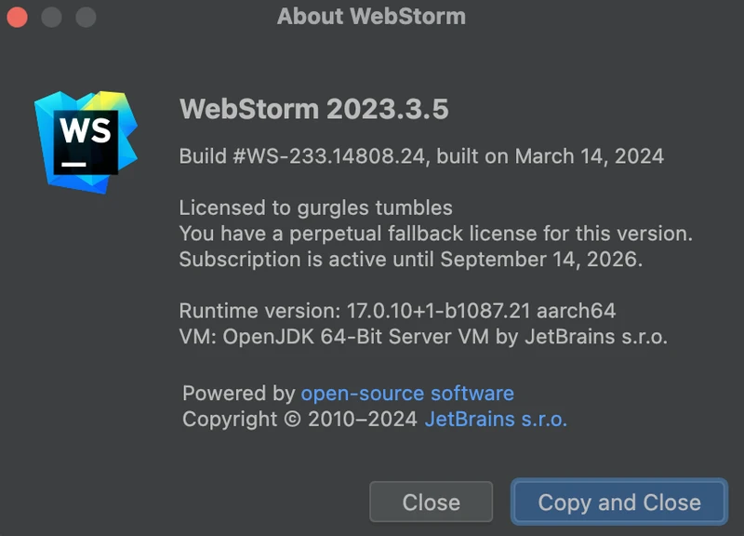Click the September 14, 2026 subscription date
This screenshot has height=536, width=744.
pos(540,259)
